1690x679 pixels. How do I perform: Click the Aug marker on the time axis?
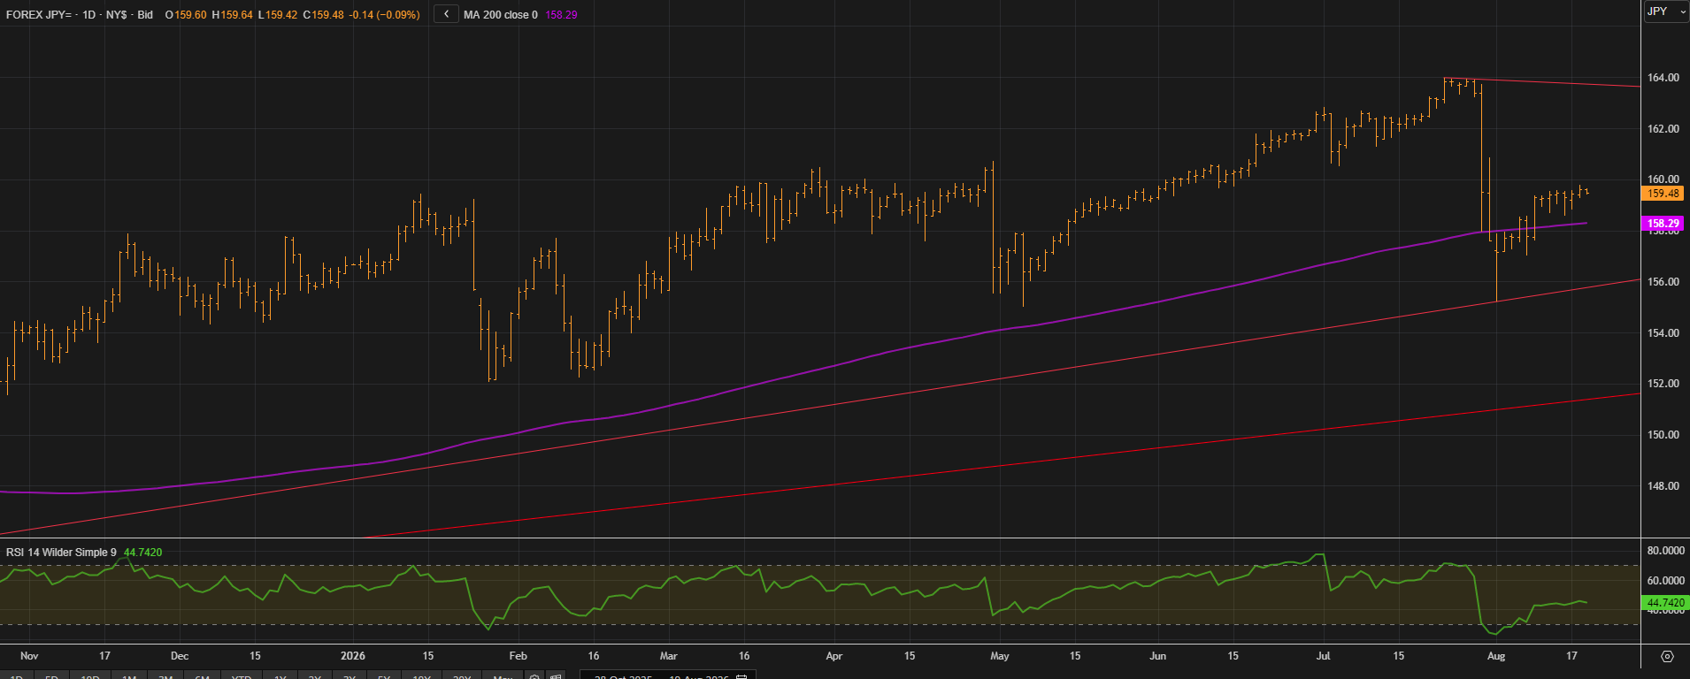[1496, 656]
